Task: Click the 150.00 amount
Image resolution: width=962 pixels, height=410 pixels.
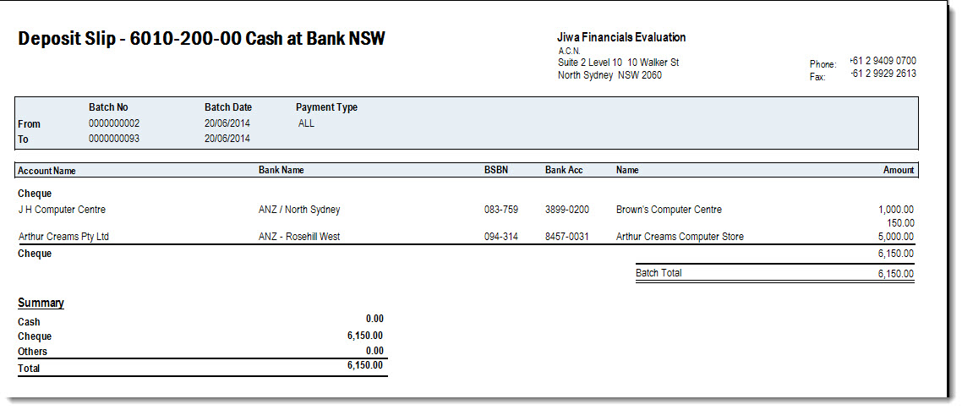Action: [901, 223]
